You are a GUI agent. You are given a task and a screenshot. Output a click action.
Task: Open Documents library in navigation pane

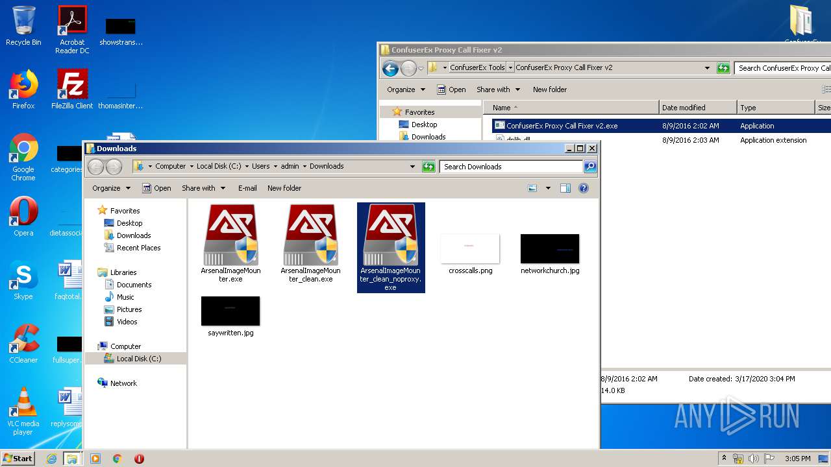(x=134, y=285)
